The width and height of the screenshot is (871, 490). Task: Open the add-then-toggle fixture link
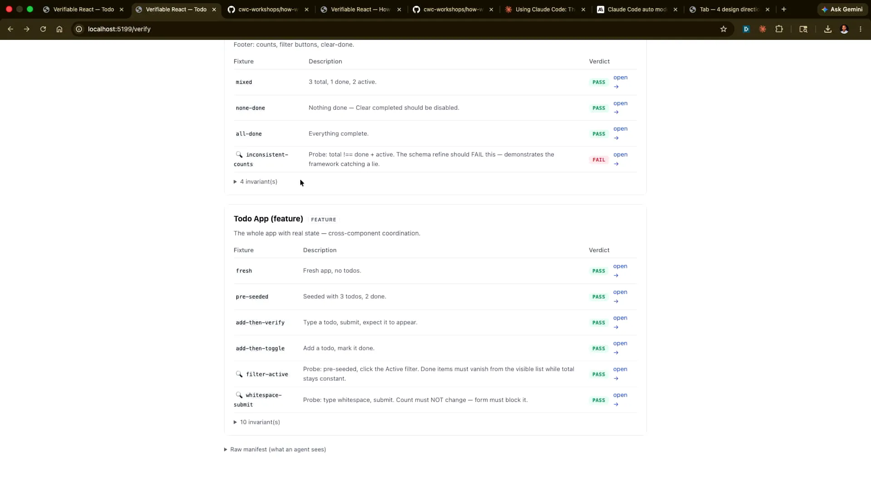(x=620, y=348)
